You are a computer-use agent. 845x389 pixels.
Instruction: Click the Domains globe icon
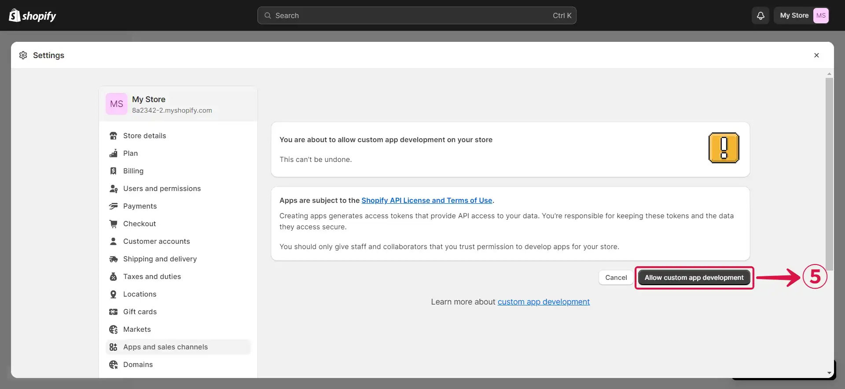(114, 364)
